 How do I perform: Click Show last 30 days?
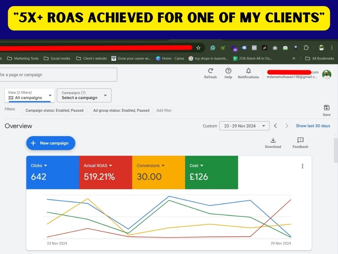[x=313, y=126]
